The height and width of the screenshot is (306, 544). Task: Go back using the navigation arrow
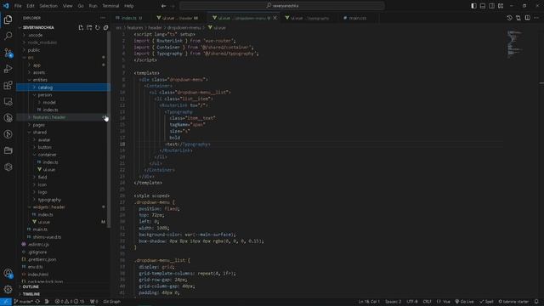(163, 6)
